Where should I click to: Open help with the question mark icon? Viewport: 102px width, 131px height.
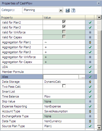pyautogui.click(x=73, y=10)
